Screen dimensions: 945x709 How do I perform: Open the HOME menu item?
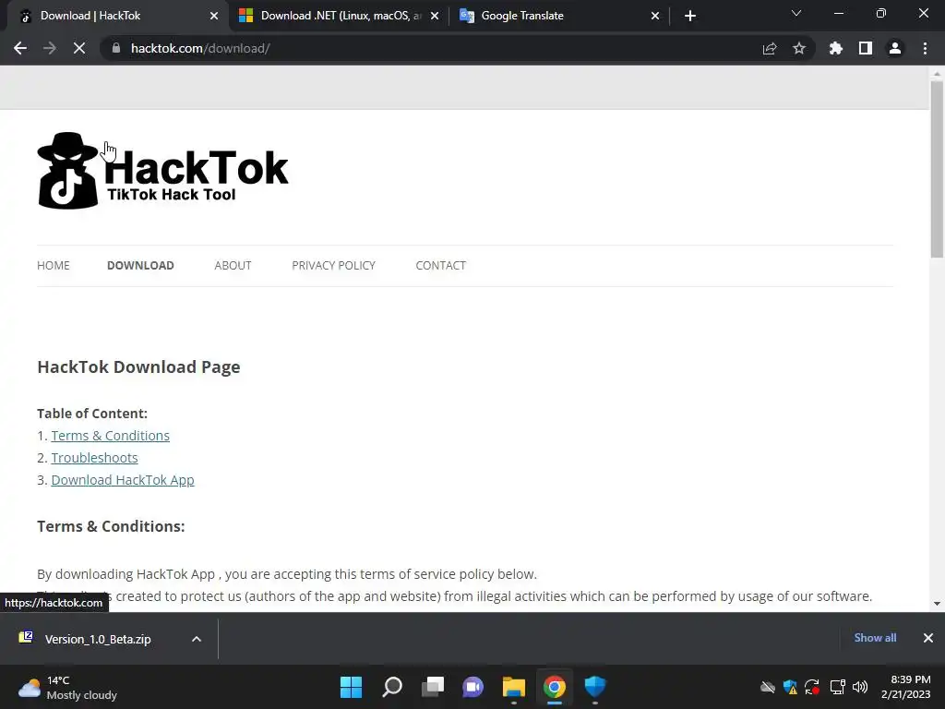pos(53,265)
